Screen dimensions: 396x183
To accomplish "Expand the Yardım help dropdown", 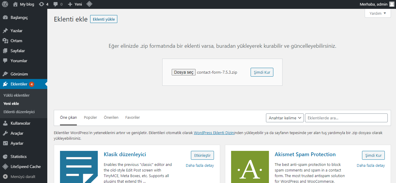I will pos(378,13).
